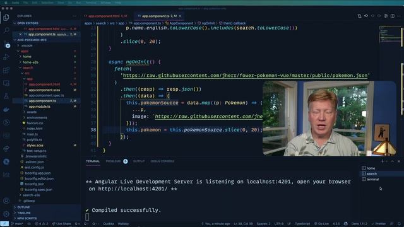Open the Search view in activity bar
The image size is (404, 227).
pos(6,30)
